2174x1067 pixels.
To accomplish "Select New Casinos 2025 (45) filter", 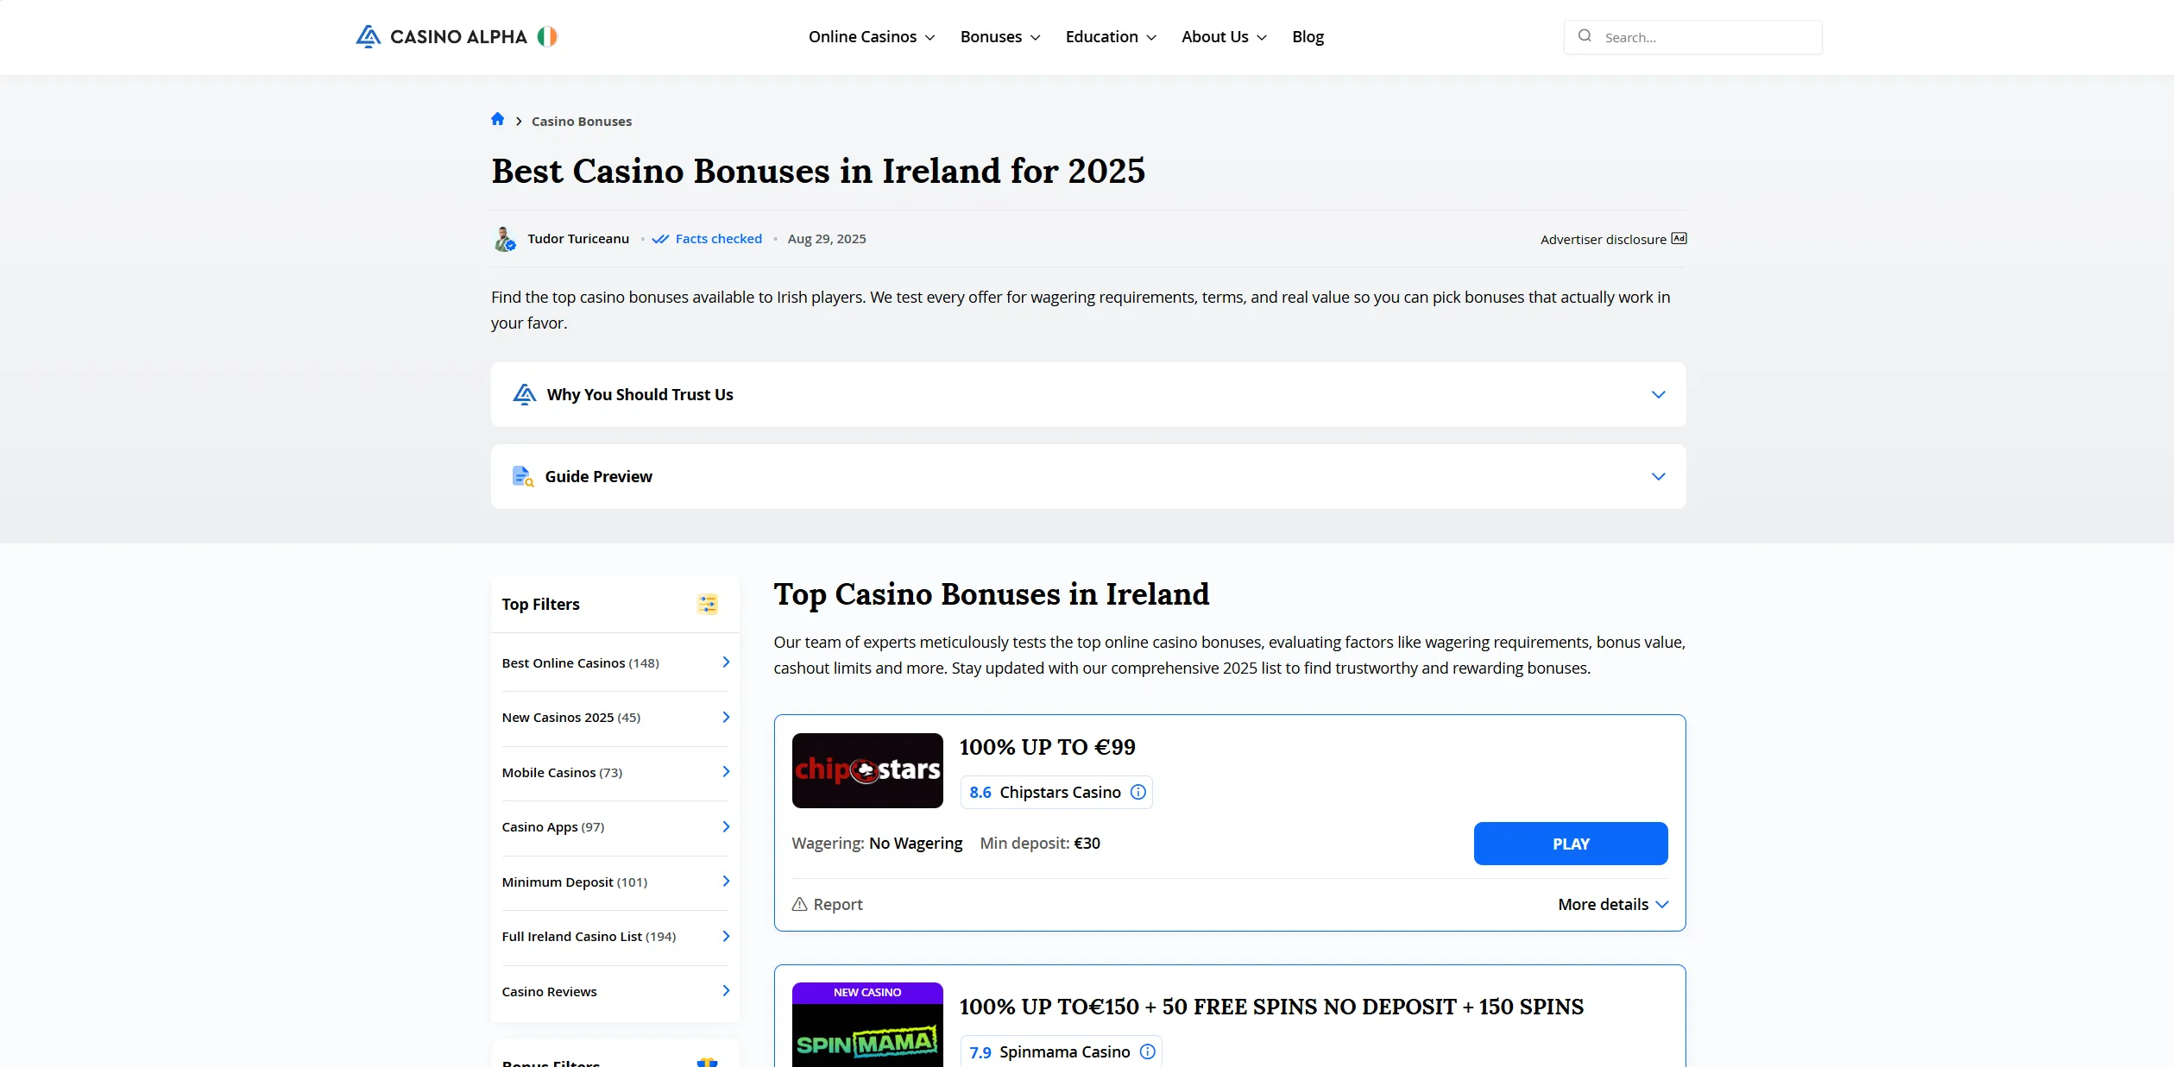I will click(615, 718).
